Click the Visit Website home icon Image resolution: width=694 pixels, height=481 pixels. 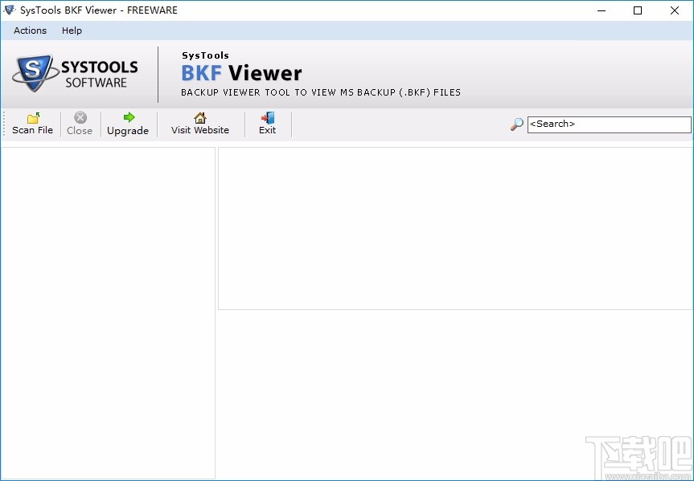click(x=199, y=117)
